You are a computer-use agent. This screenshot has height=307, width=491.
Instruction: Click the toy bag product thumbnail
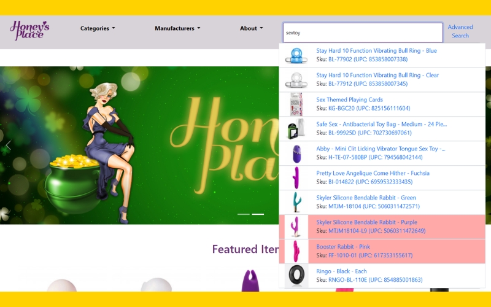click(296, 128)
